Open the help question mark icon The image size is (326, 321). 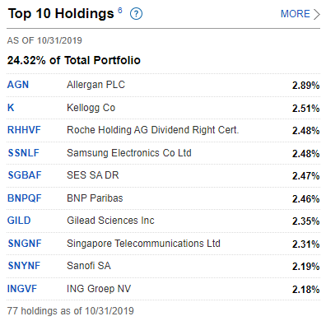(x=136, y=14)
